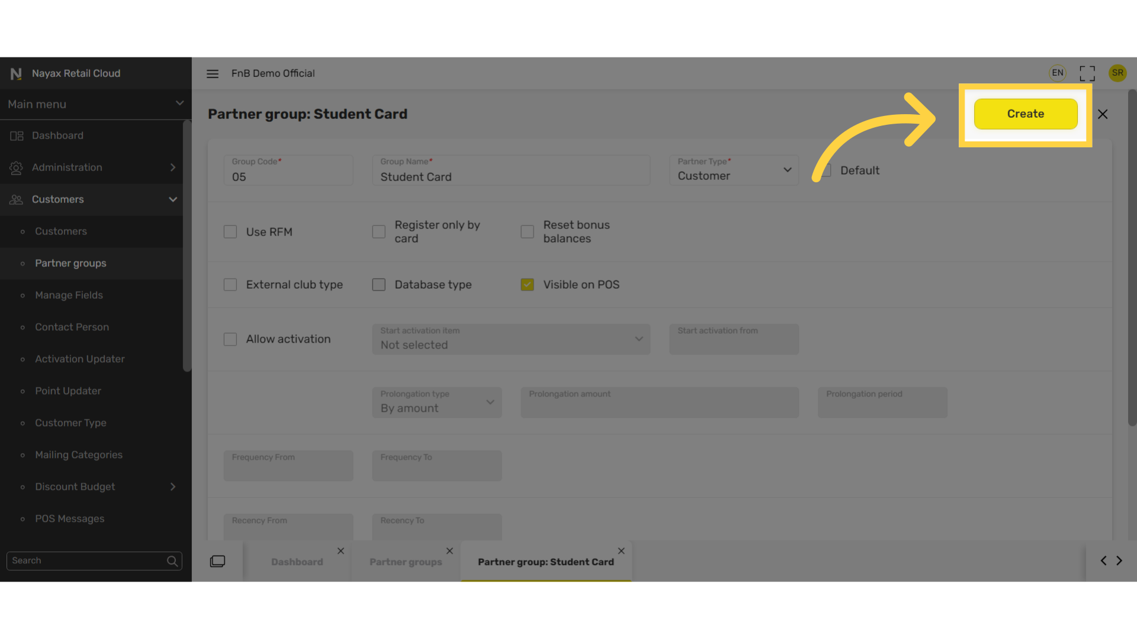
Task: Click the search magnifier icon in sidebar
Action: pos(172,561)
